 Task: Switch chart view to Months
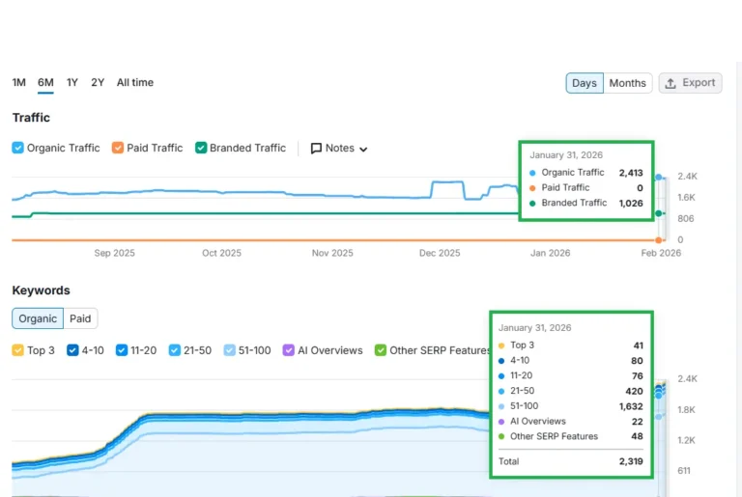click(x=627, y=83)
